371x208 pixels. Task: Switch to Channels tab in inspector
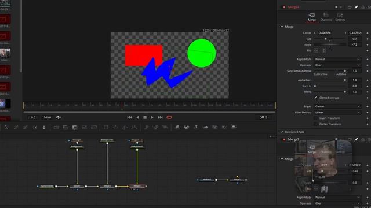tap(326, 17)
